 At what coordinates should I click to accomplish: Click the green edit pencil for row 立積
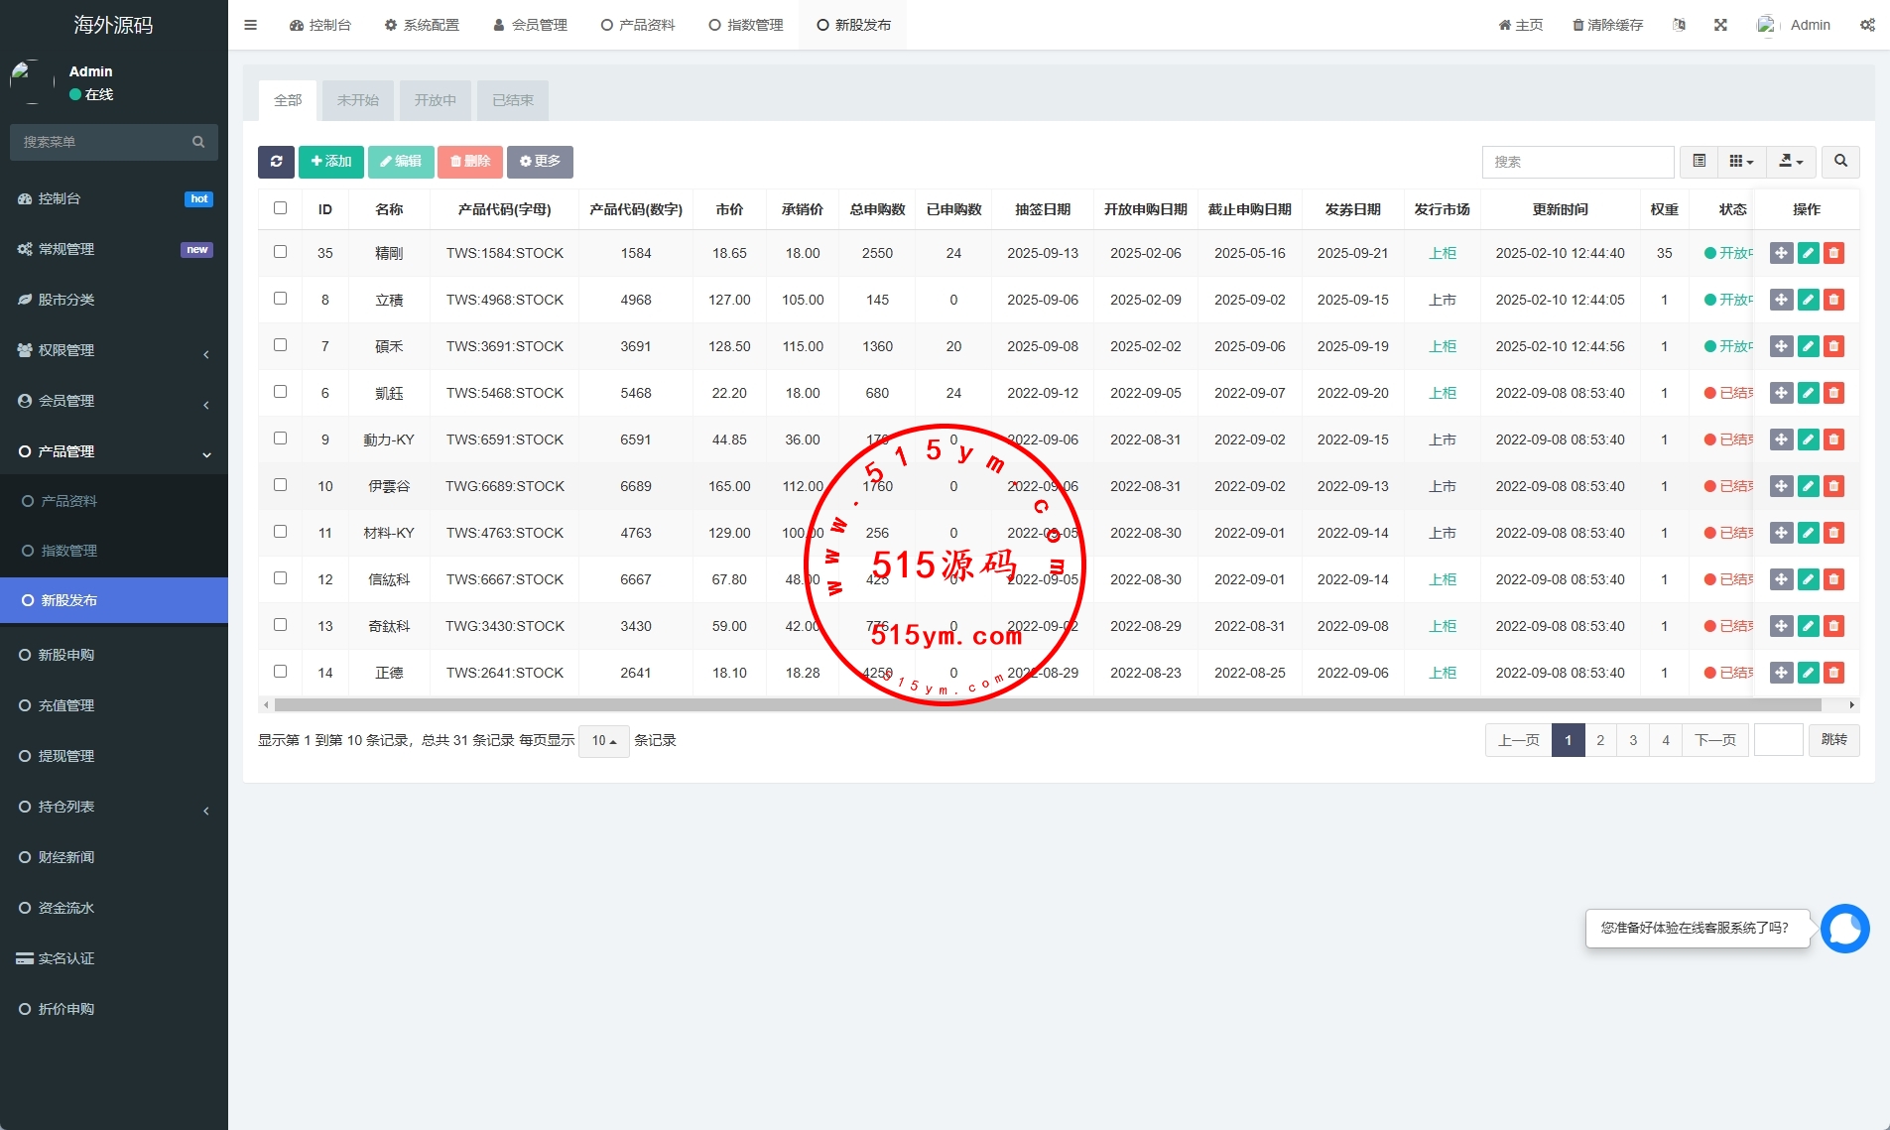(x=1808, y=300)
